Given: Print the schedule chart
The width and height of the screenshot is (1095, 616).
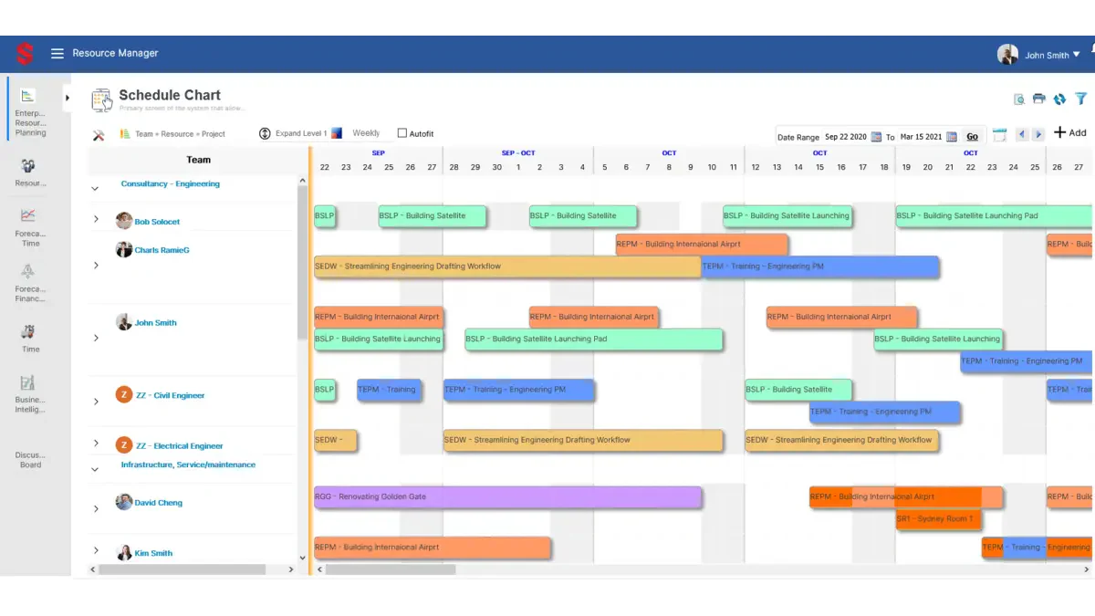Looking at the screenshot, I should [1038, 99].
